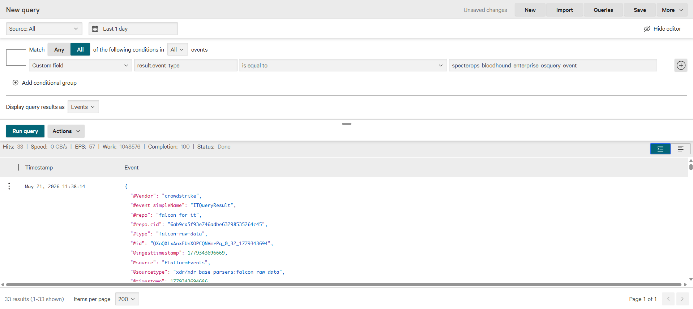693x309 pixels.
Task: Select the Any match toggle
Action: pyautogui.click(x=59, y=49)
